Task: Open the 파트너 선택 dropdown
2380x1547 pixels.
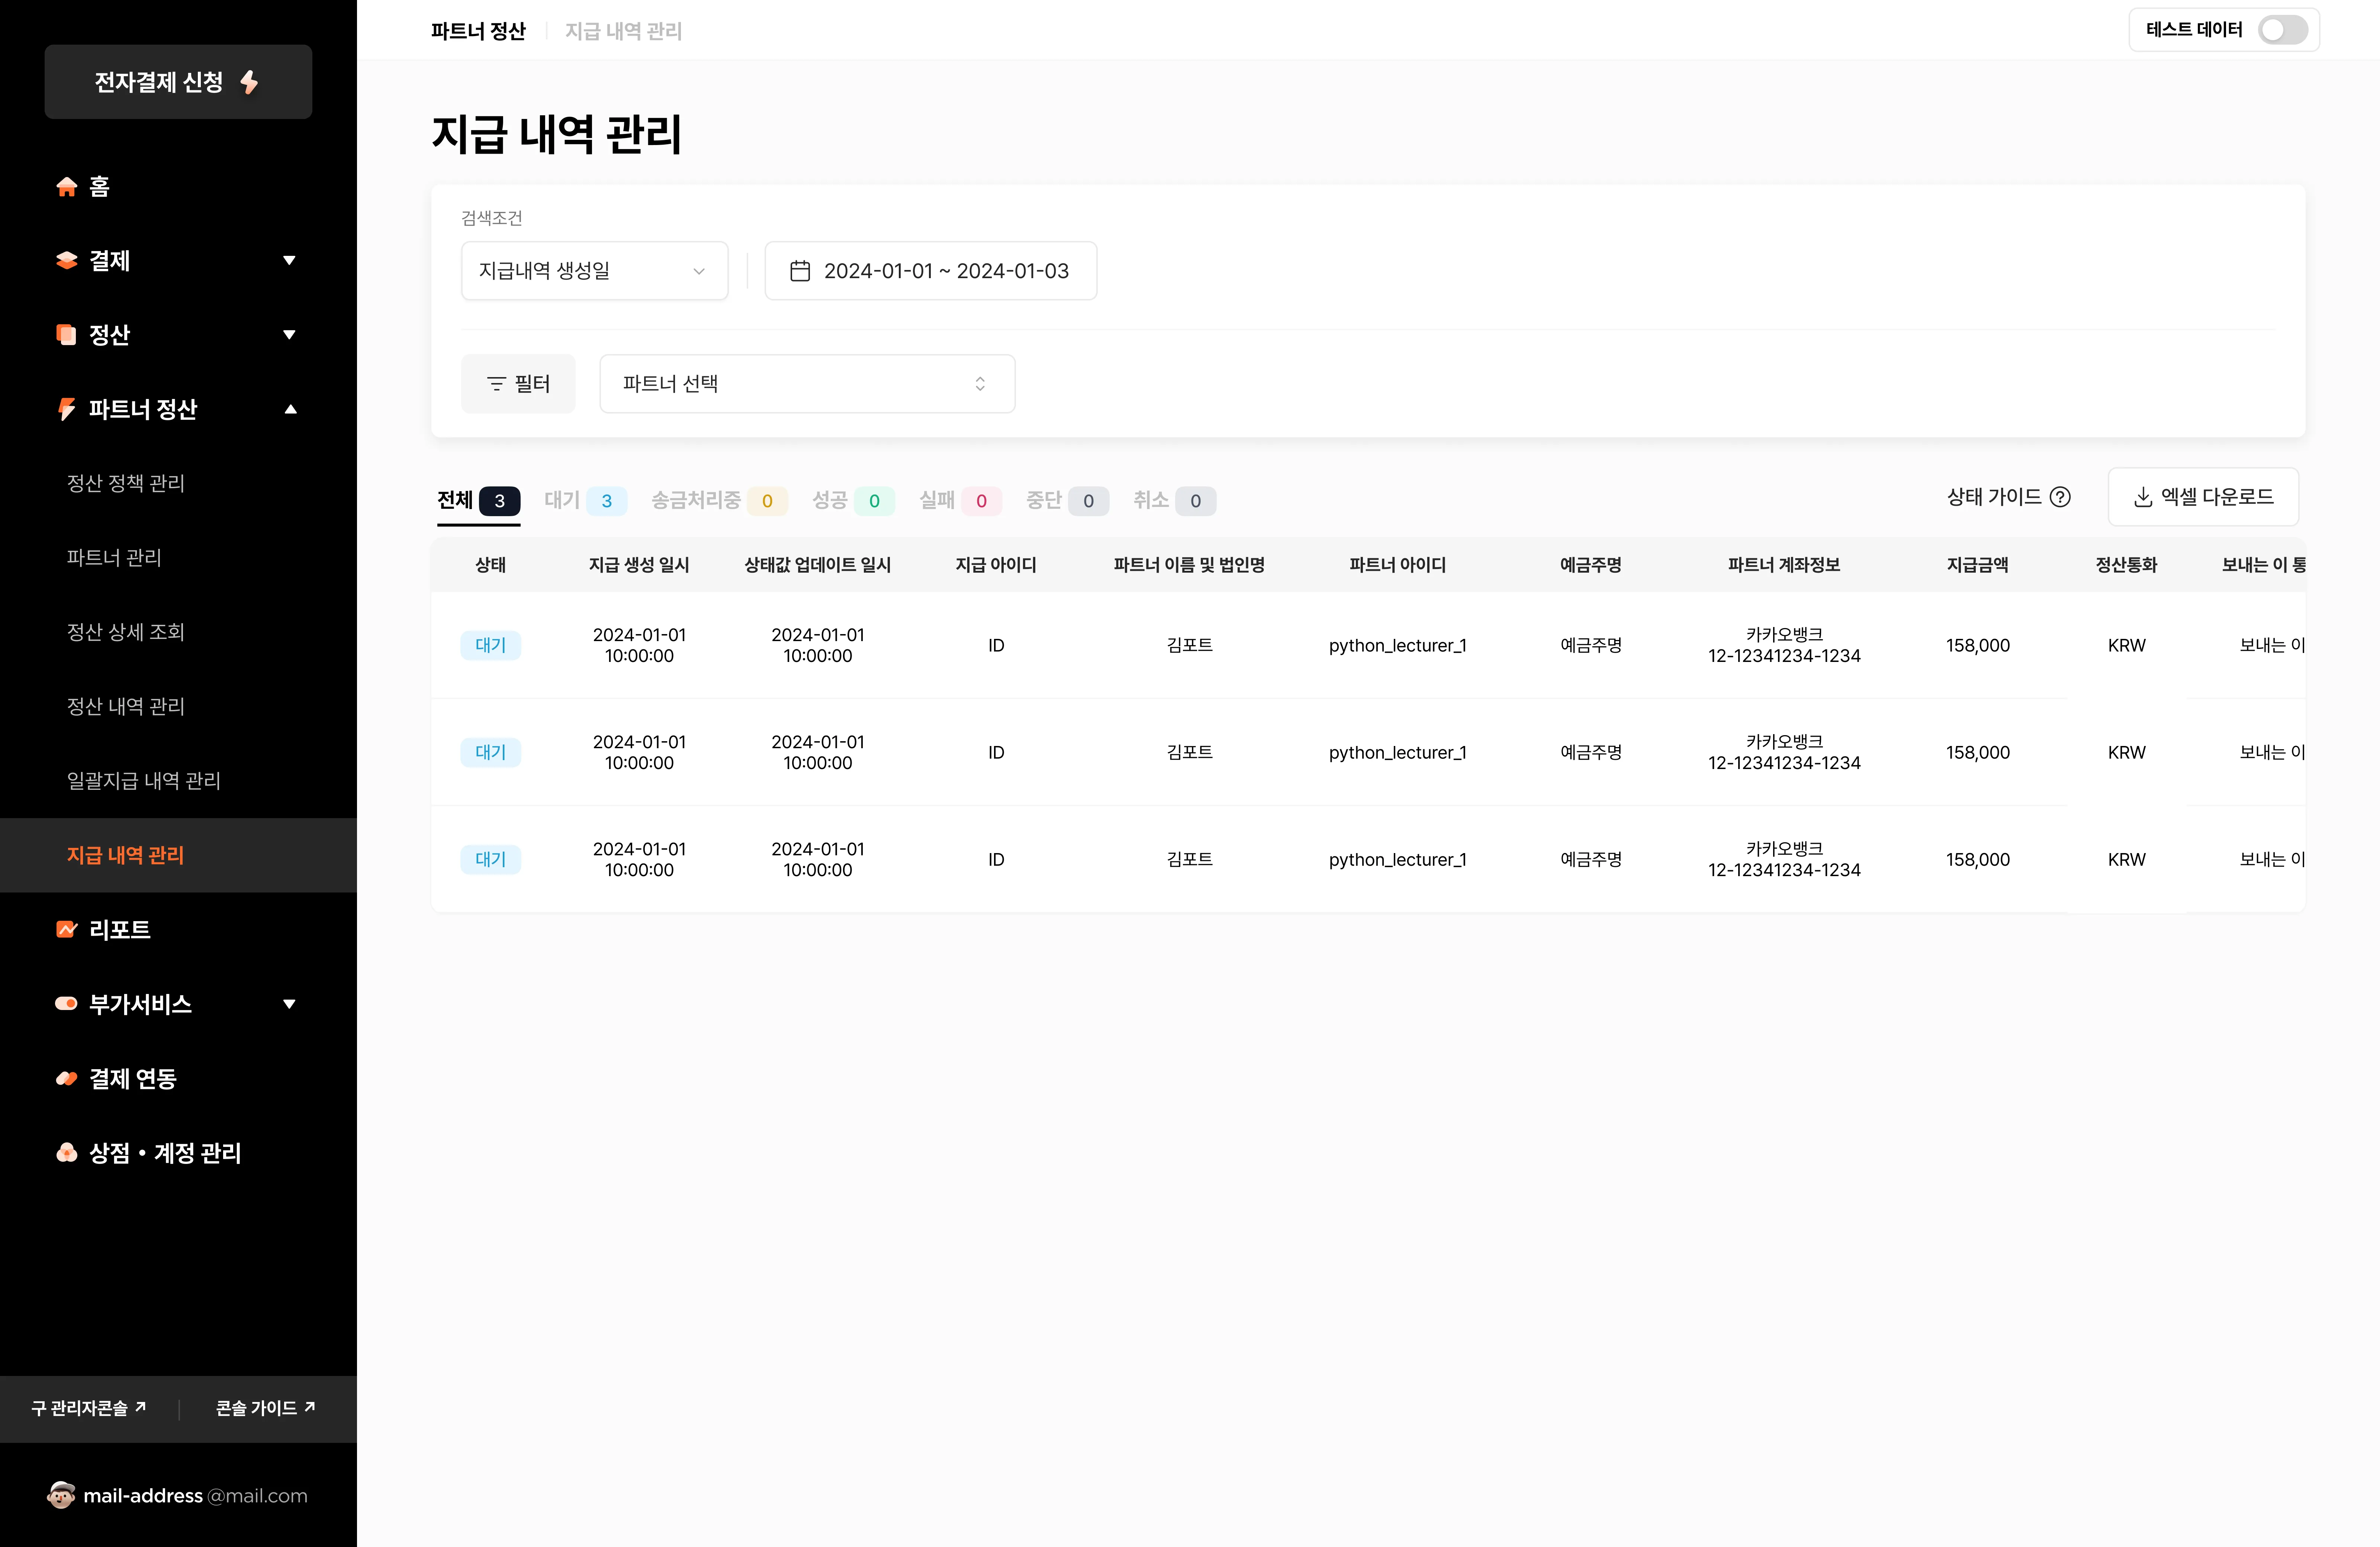Action: coord(806,383)
